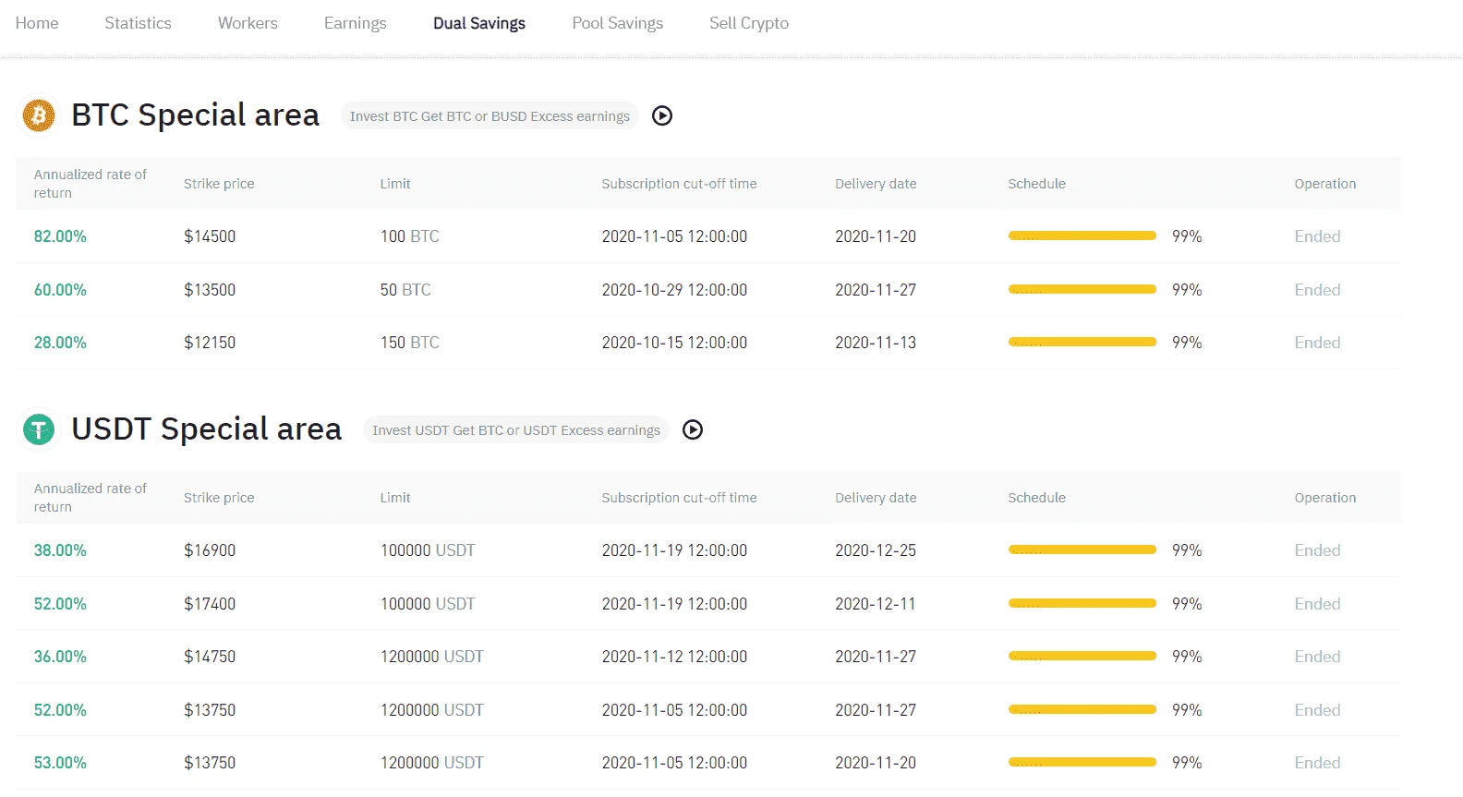This screenshot has width=1463, height=797.
Task: Click Schedule header in USDT table
Action: (x=1036, y=498)
